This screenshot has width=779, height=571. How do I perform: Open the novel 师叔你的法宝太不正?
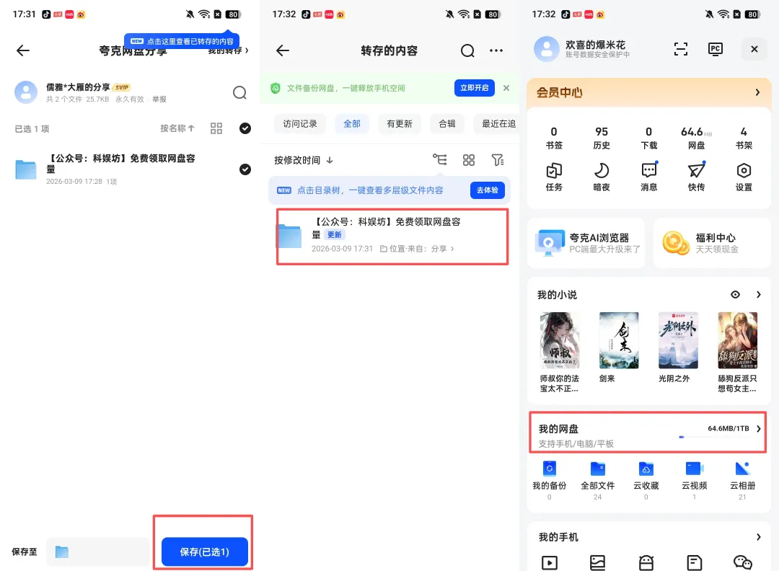coord(560,353)
